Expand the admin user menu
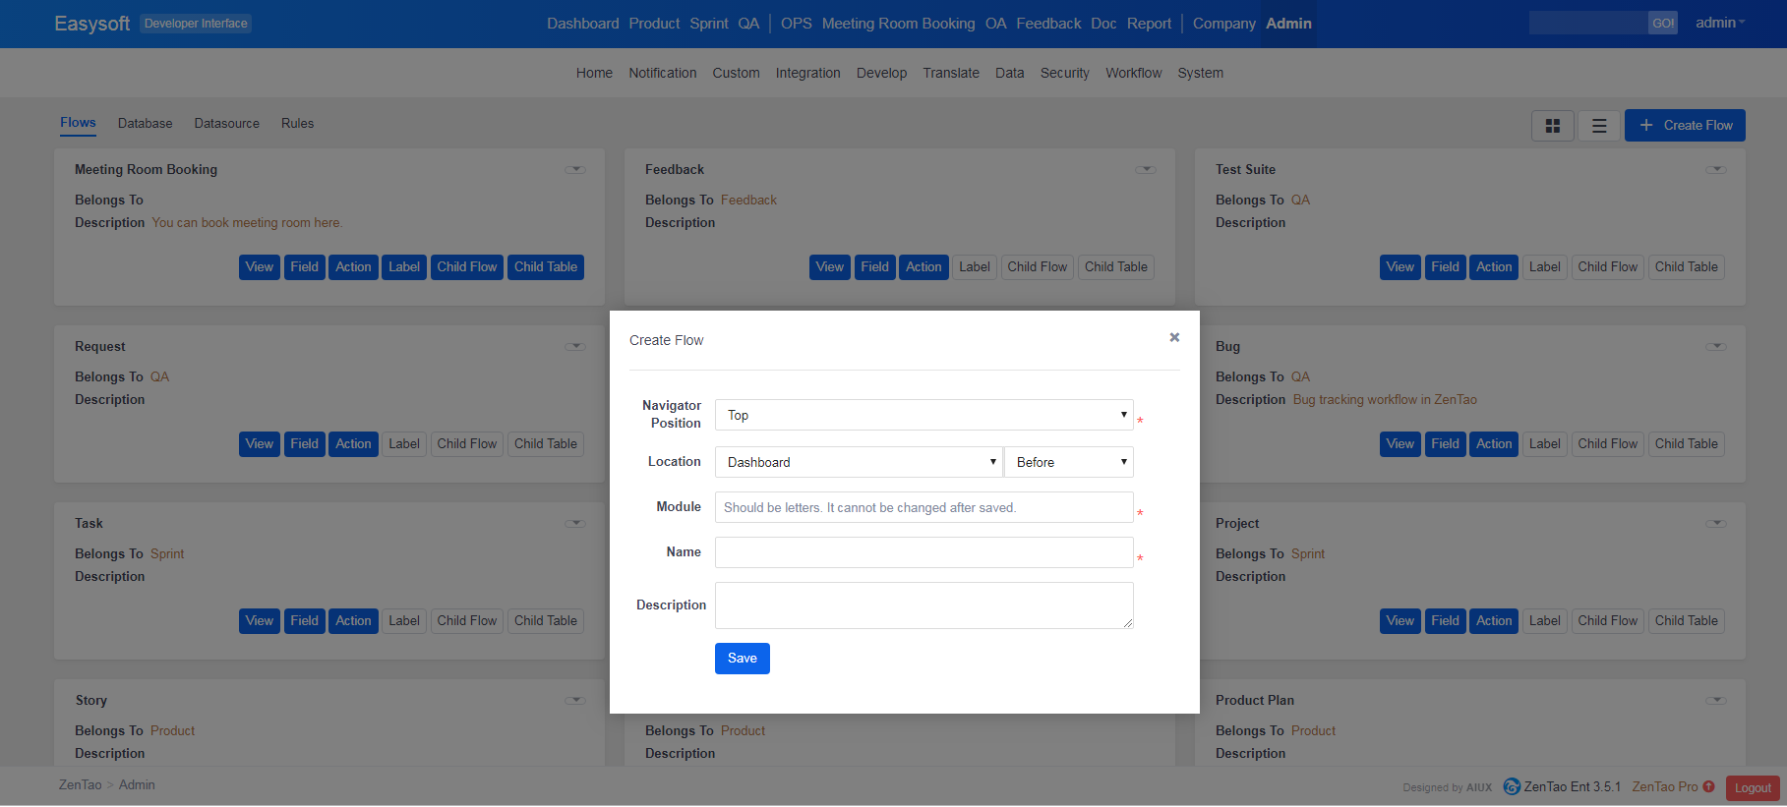Viewport: 1787px width, 807px height. tap(1720, 23)
